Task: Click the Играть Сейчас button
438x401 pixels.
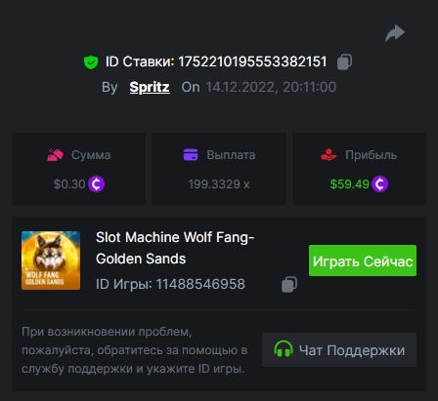Action: point(363,261)
